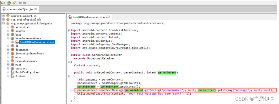Collapse the org.owasp.goatdroid.fourgoats node
The height and width of the screenshot is (104, 279).
tap(3, 23)
